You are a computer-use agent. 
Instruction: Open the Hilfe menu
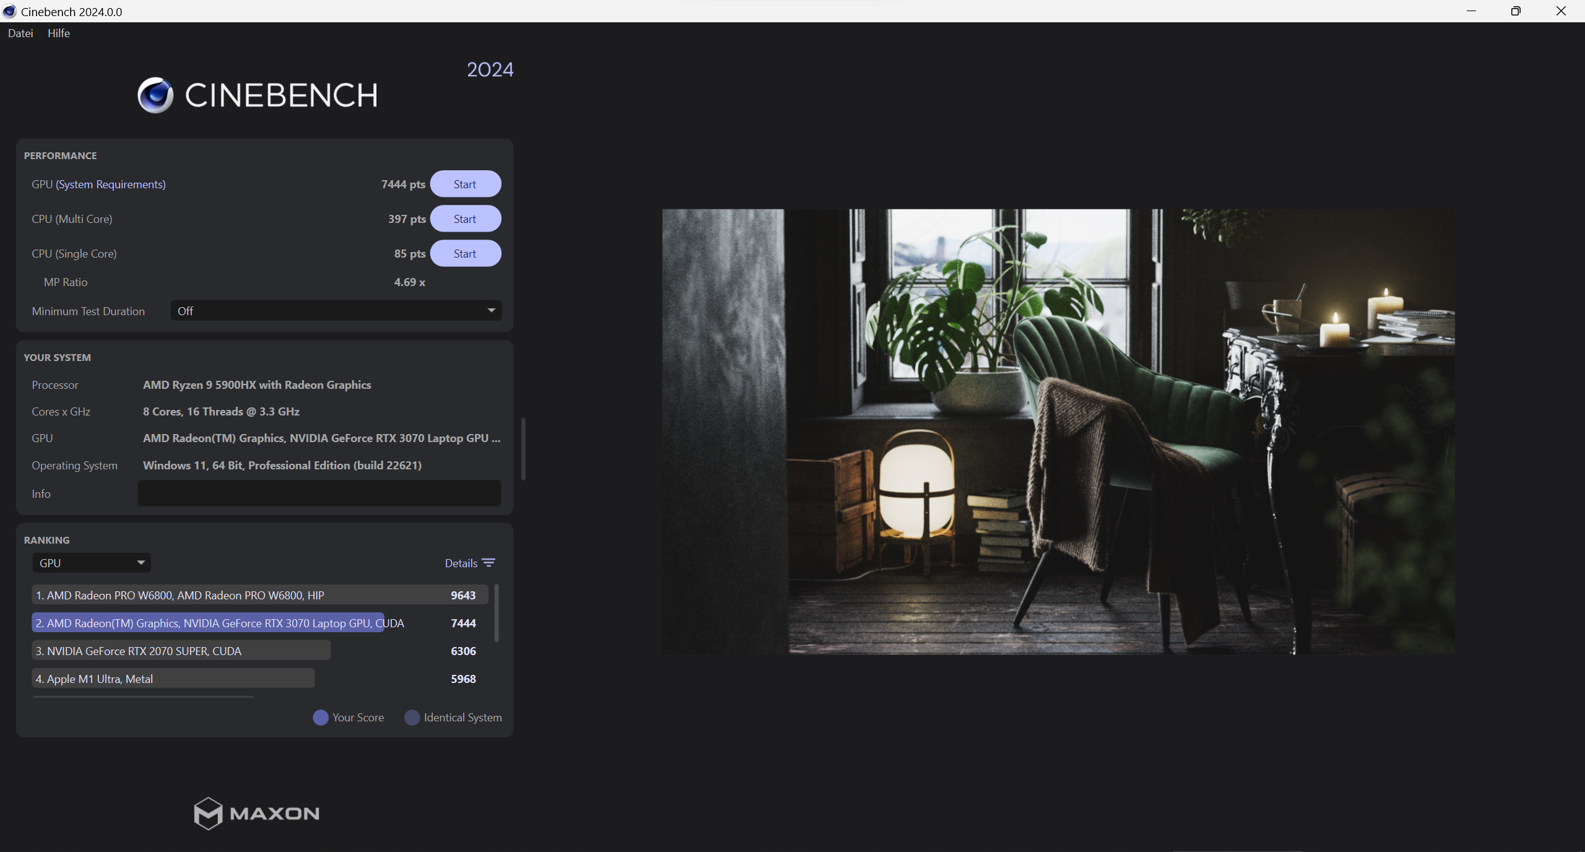click(x=59, y=33)
